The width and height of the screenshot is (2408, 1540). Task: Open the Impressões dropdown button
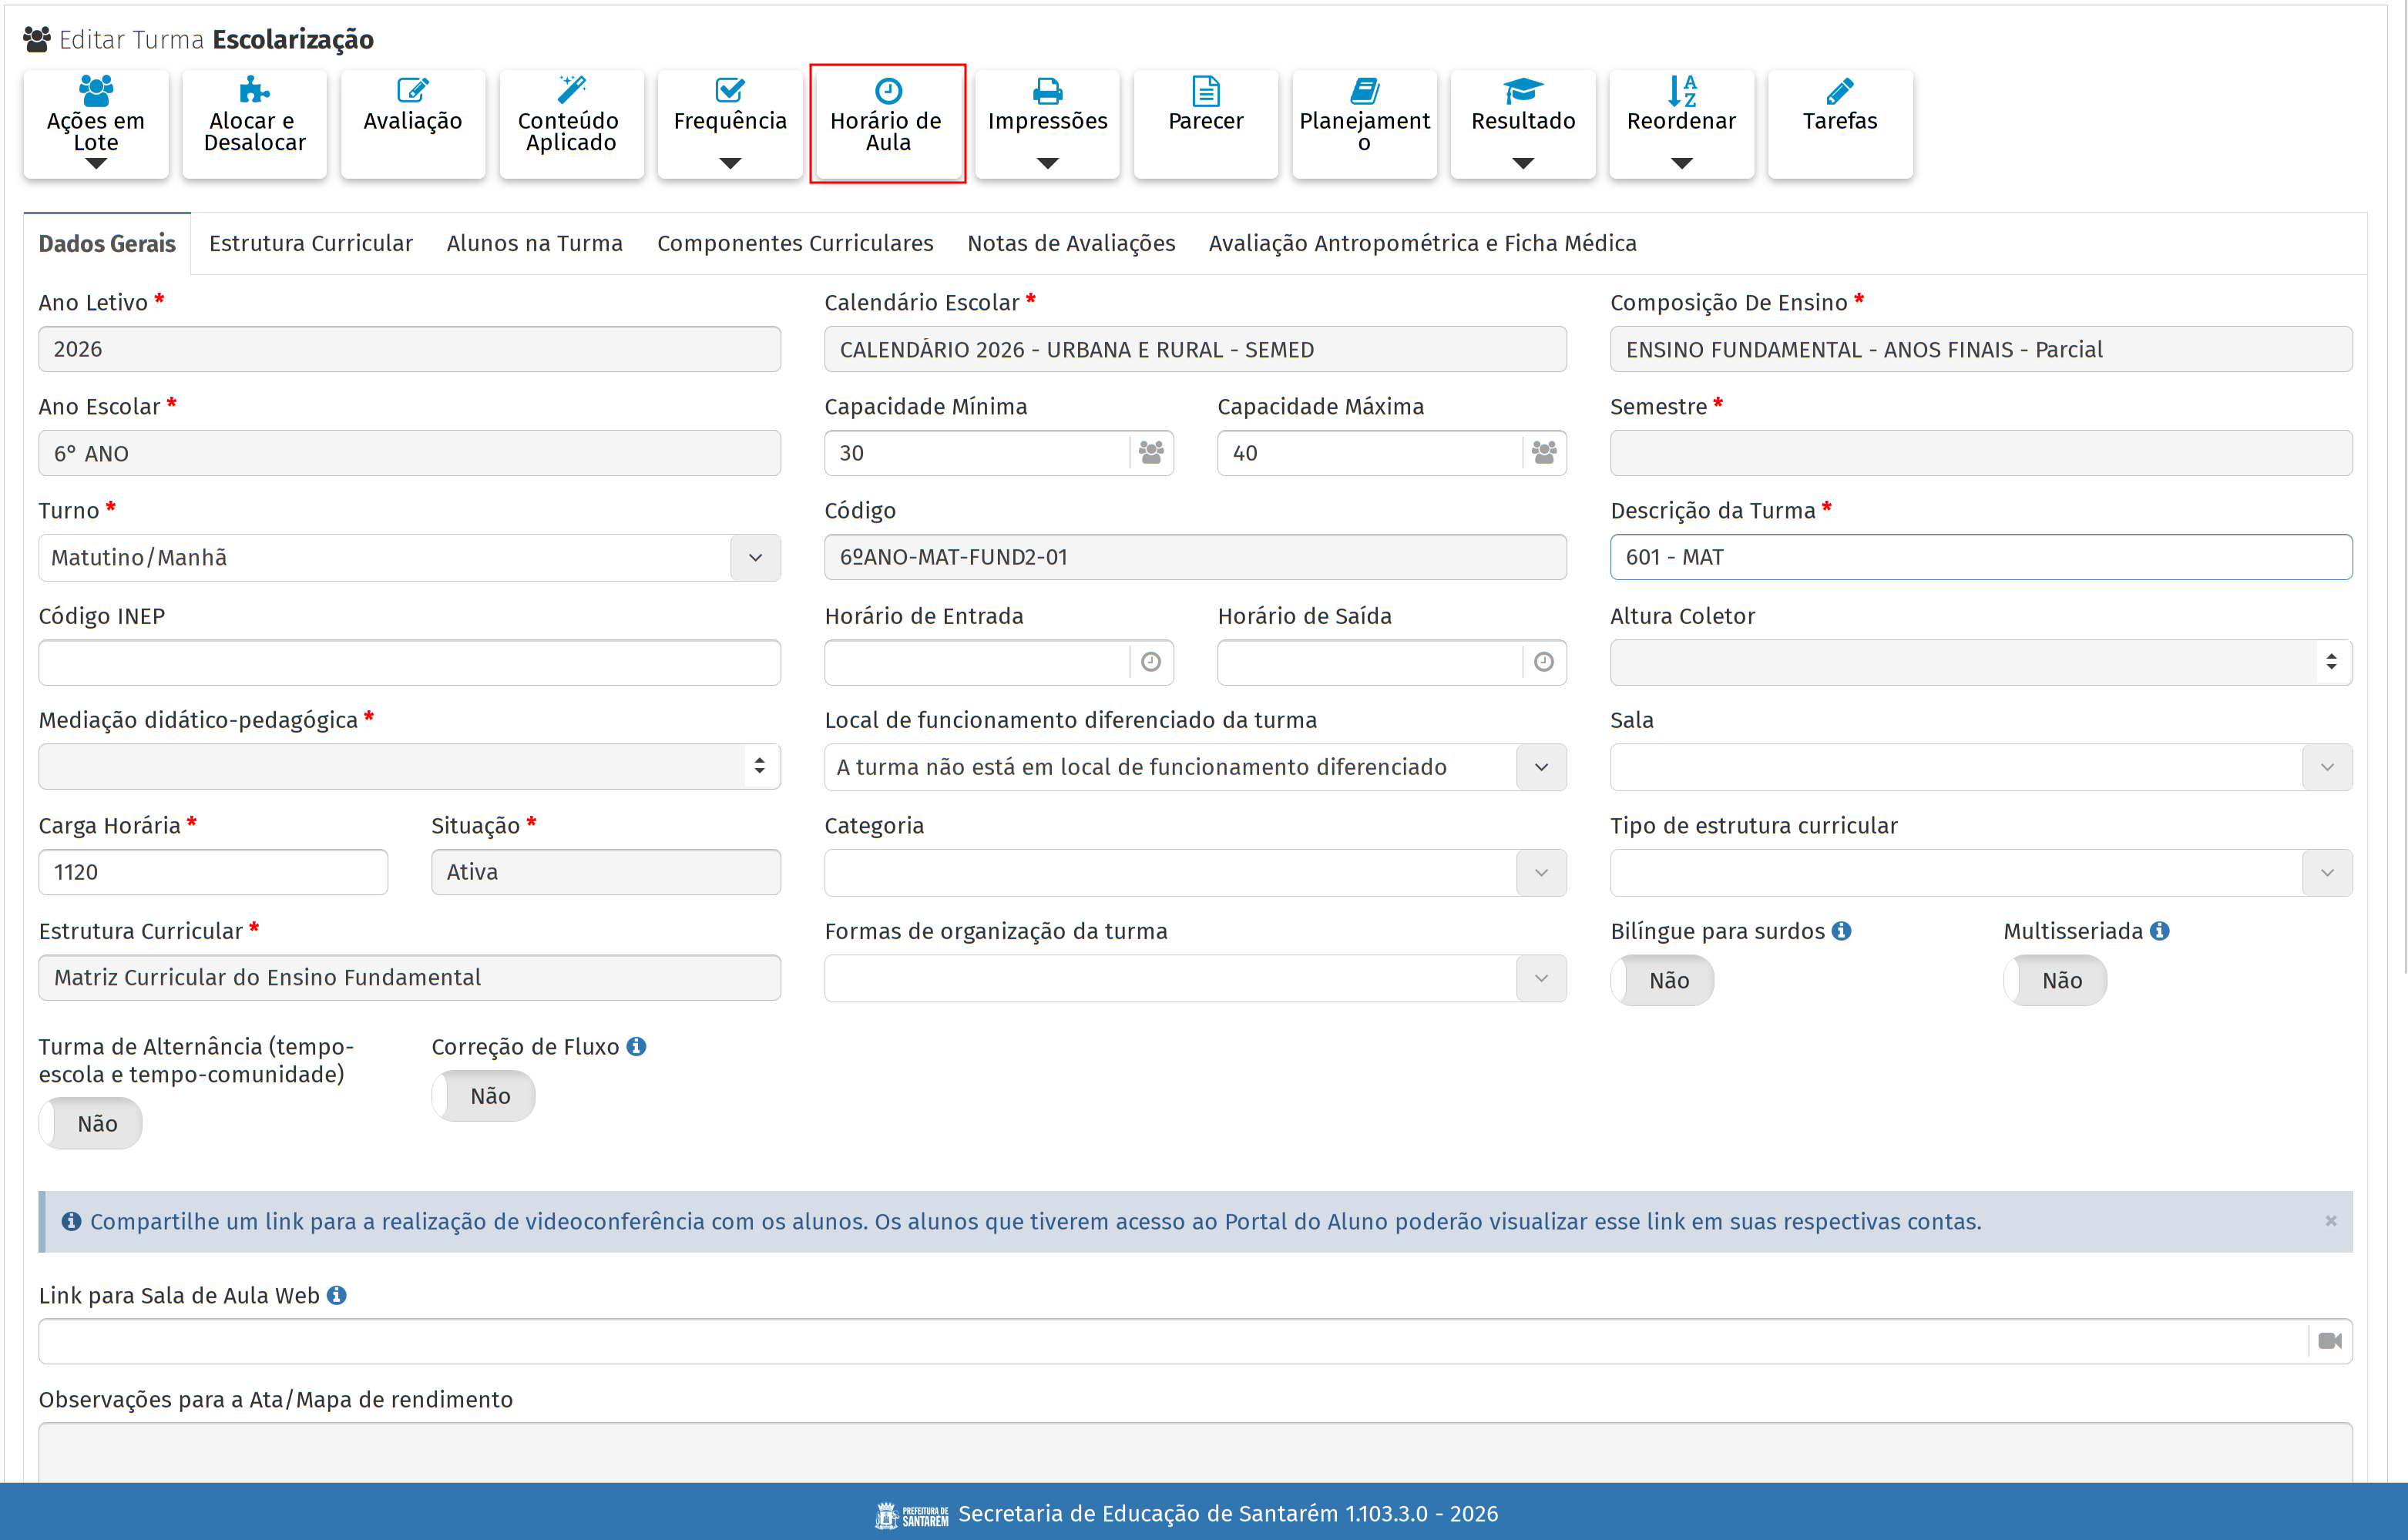1046,123
